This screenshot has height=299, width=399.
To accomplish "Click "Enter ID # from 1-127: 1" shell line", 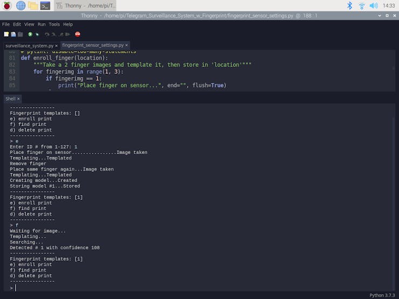I will [x=44, y=147].
